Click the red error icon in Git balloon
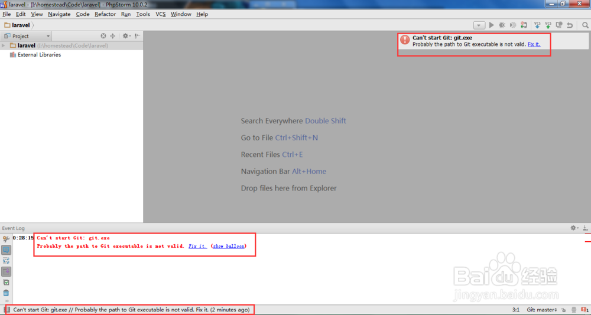Viewport: 591px width, 315px height. pos(405,40)
